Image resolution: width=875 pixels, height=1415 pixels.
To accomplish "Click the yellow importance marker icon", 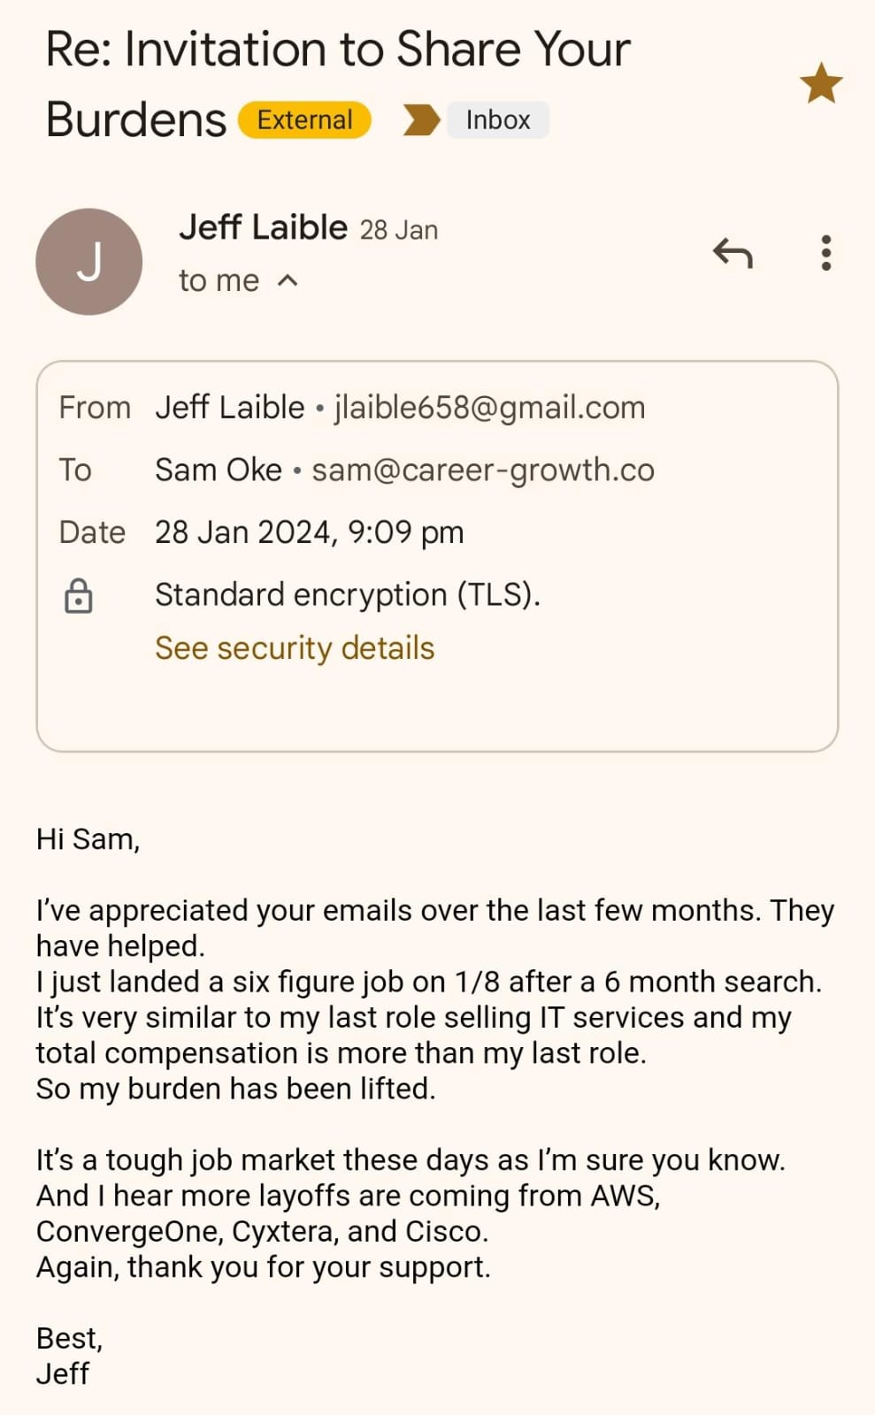I will click(420, 120).
